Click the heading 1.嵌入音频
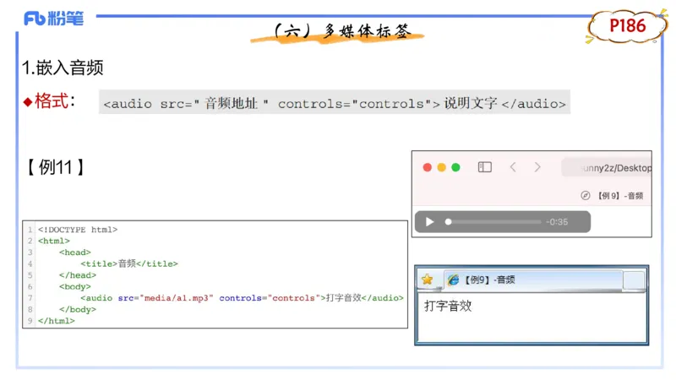 click(63, 68)
